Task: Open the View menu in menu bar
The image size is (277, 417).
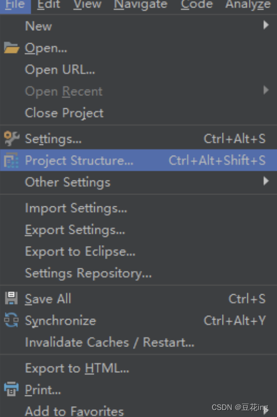Action: [87, 4]
